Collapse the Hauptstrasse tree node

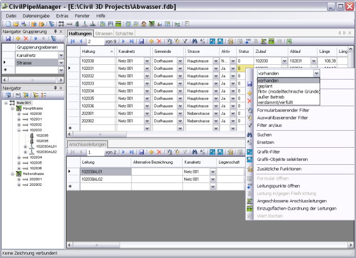click(x=12, y=108)
